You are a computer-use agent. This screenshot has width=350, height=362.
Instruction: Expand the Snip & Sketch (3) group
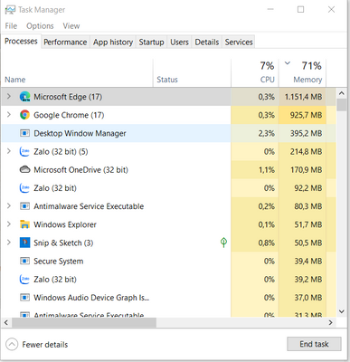[9, 243]
